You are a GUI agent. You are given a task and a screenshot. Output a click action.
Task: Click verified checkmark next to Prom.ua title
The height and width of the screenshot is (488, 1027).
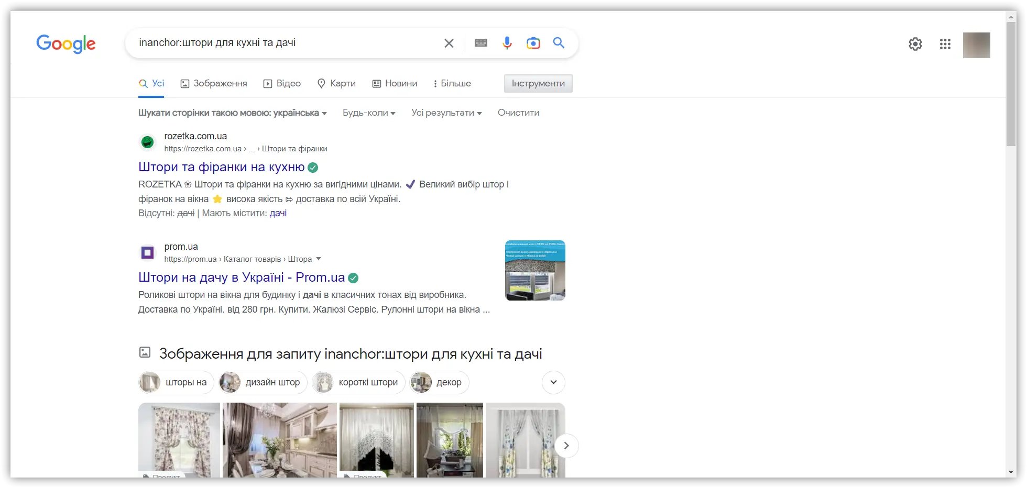[353, 278]
